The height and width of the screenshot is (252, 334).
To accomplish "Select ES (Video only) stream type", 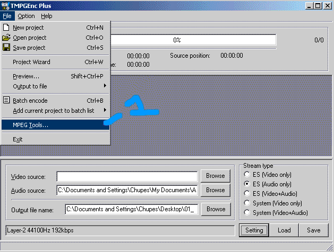I will [247, 175].
